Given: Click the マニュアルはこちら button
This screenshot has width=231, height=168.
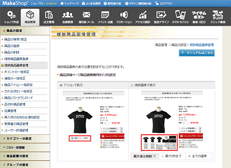Looking at the screenshot, I should pos(197,53).
